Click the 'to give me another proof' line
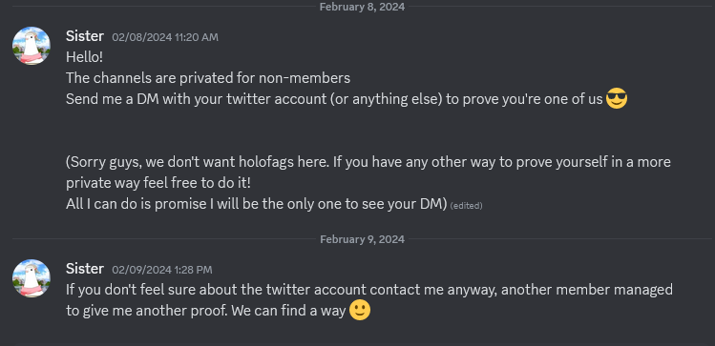Viewport: 715px width, 346px height. point(205,311)
